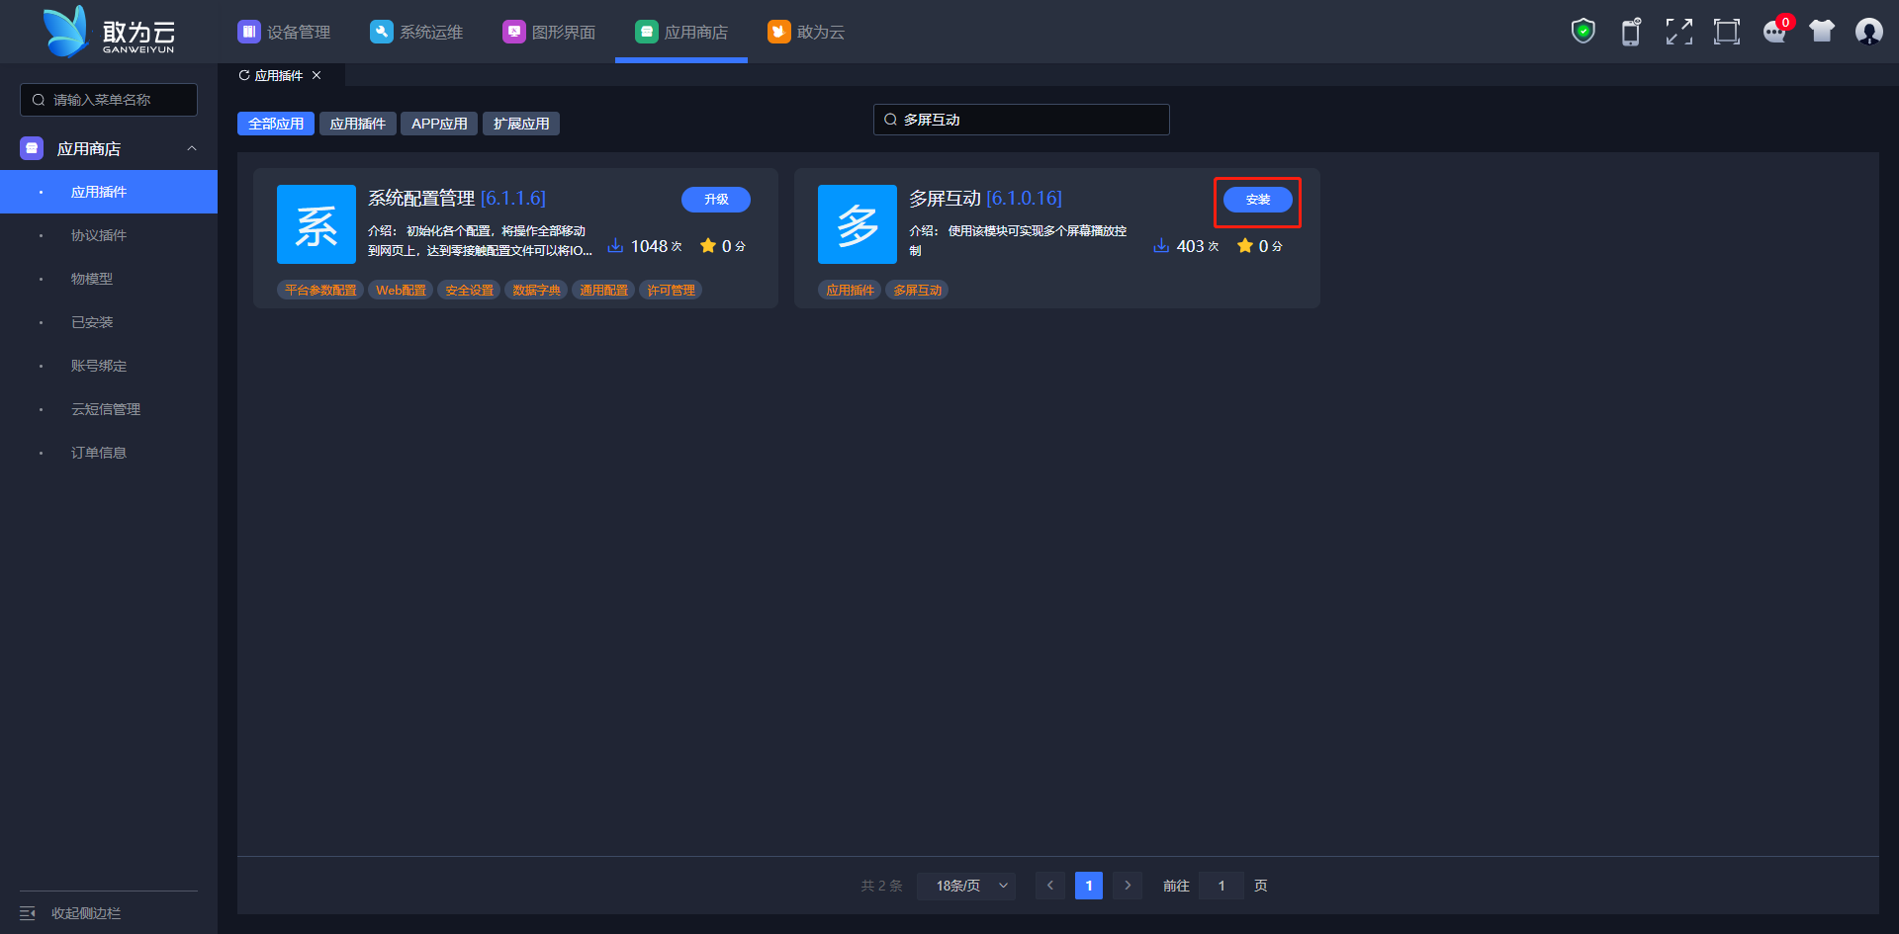This screenshot has height=934, width=1899.
Task: Open 账号绑定 in the sidebar
Action: coord(109,366)
